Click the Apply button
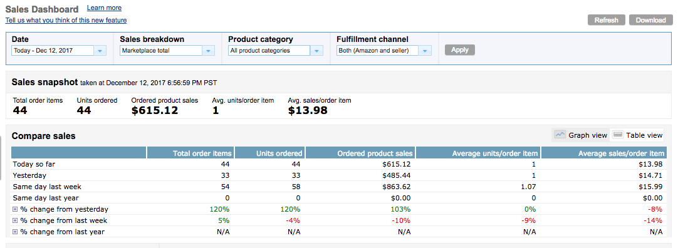The height and width of the screenshot is (248, 678). point(460,49)
